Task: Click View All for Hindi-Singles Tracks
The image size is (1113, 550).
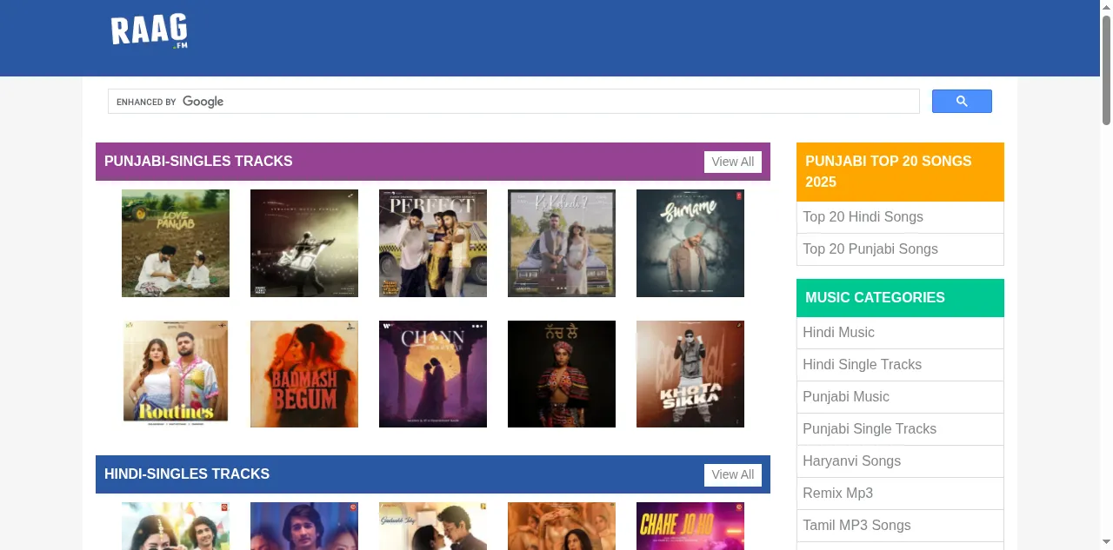Action: click(733, 474)
